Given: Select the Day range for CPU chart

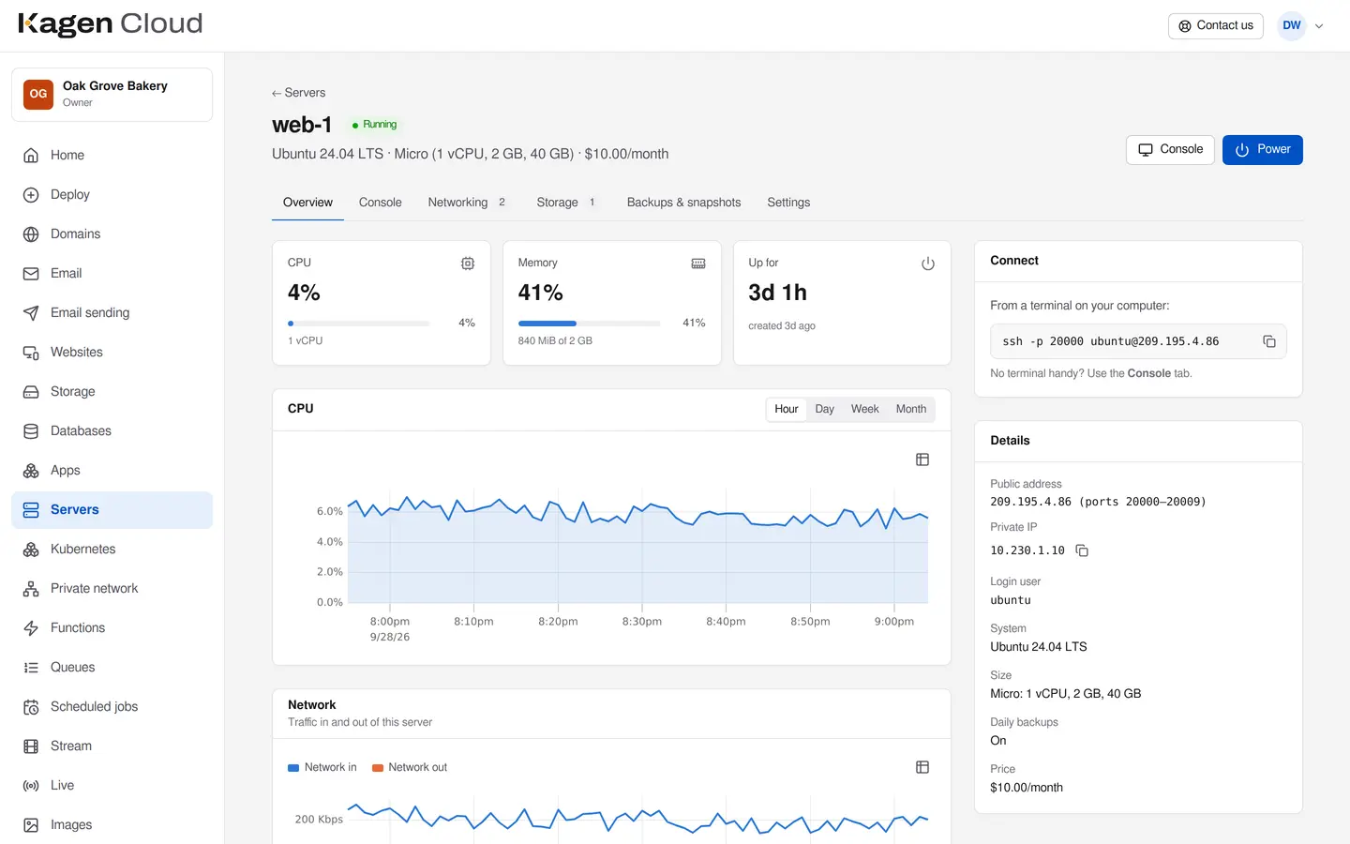Looking at the screenshot, I should 825,409.
